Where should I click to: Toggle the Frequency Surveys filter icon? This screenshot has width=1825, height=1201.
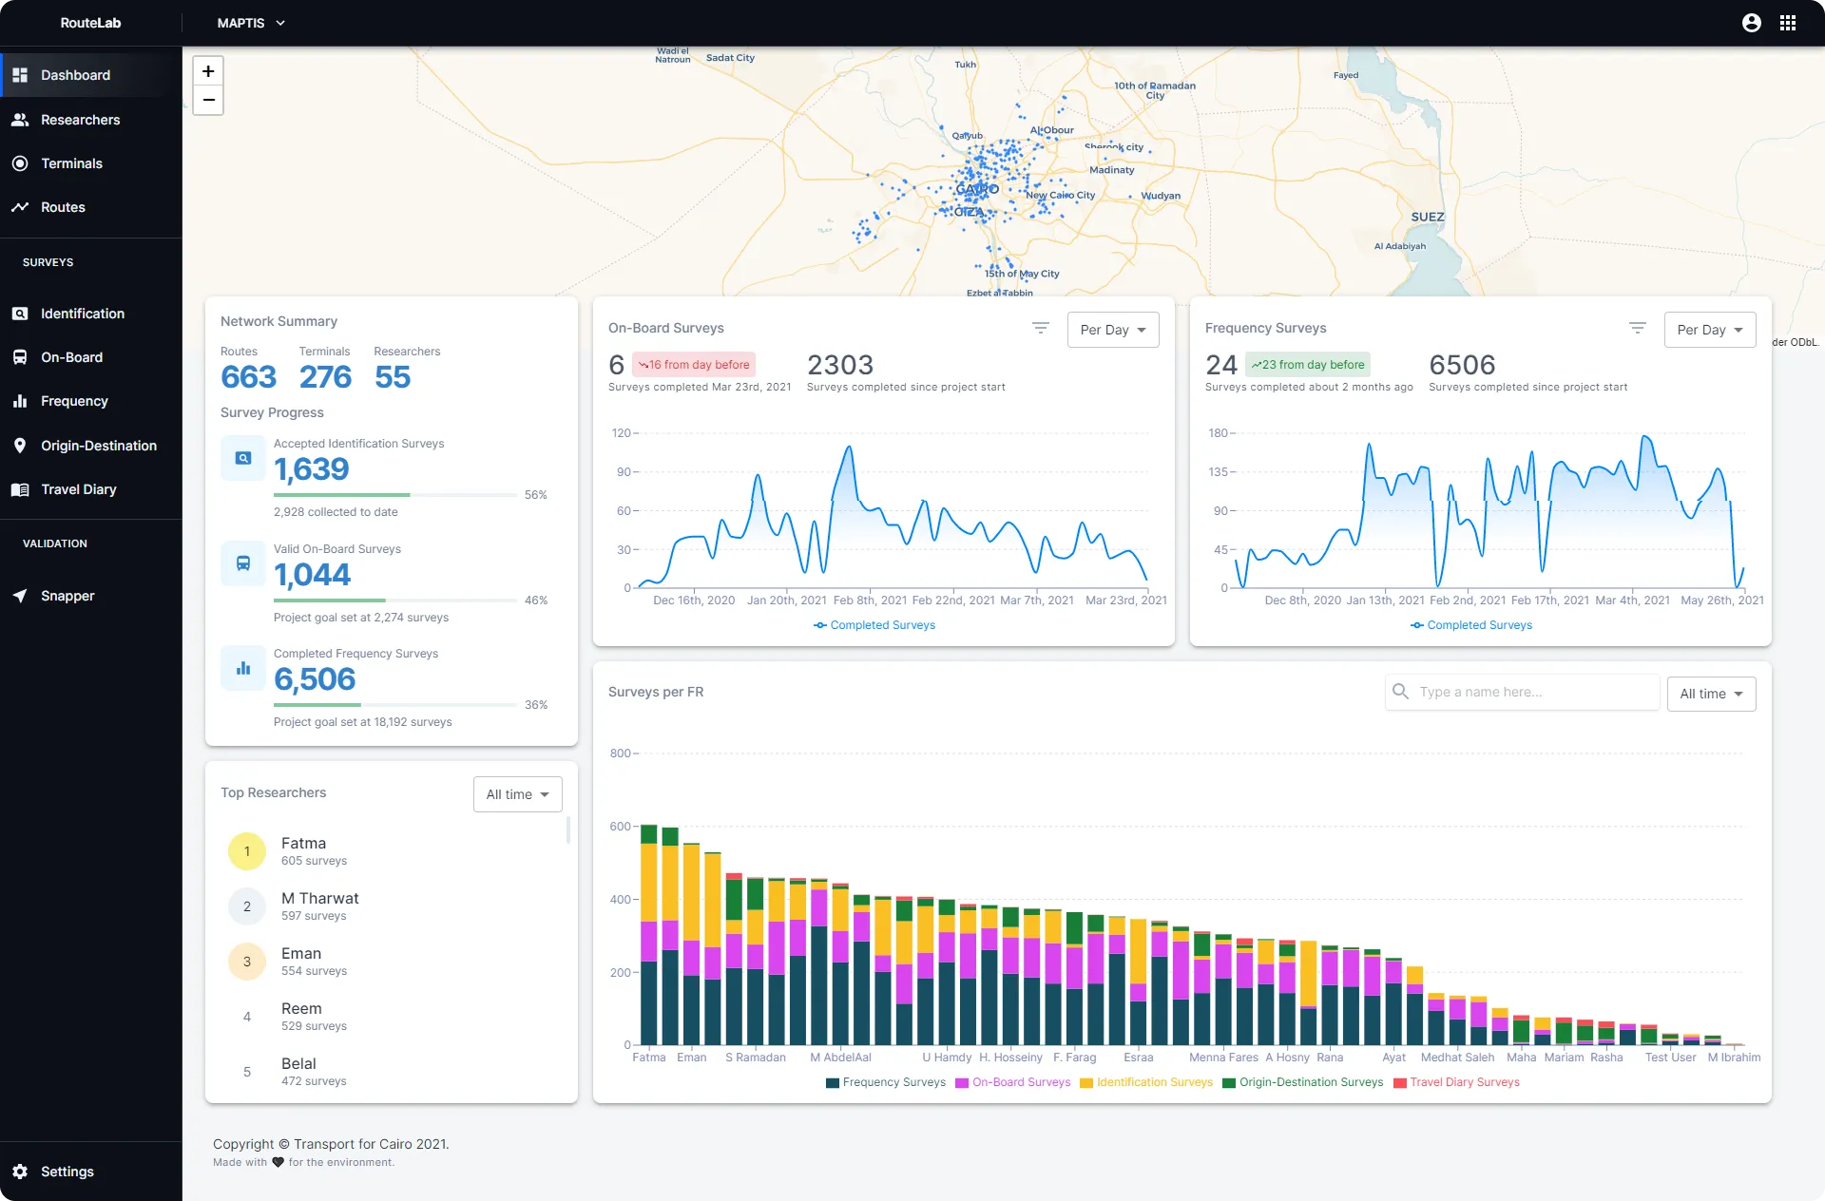pos(1637,327)
